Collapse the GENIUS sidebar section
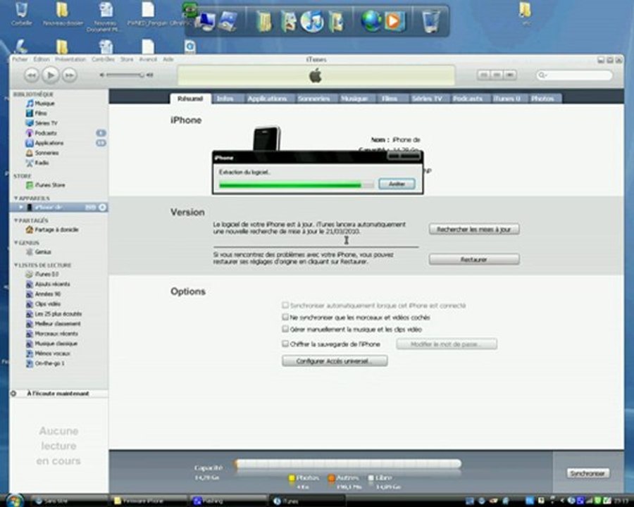This screenshot has height=507, width=634. pos(15,242)
